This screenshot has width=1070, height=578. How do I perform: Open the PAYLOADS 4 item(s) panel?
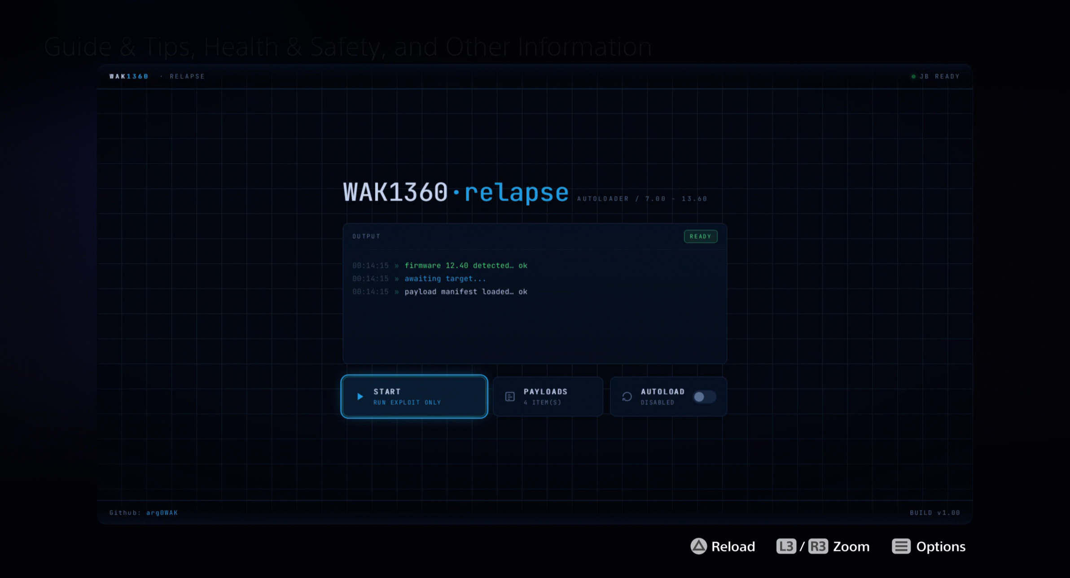pos(548,397)
